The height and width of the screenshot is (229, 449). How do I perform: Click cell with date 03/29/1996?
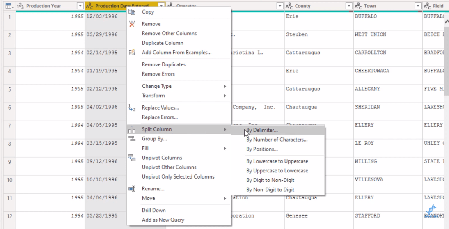tap(102, 34)
